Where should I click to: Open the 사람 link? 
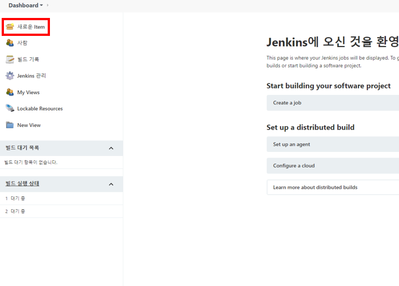[x=22, y=43]
